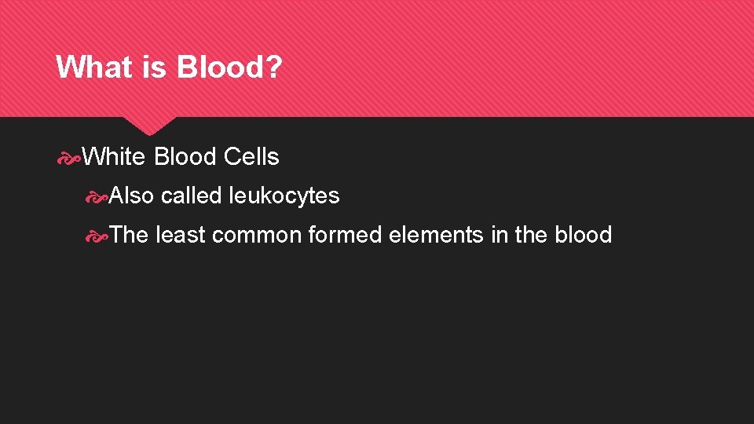Click the pink striped header banner right side
Viewport: 754px width, 424px height.
[577, 57]
